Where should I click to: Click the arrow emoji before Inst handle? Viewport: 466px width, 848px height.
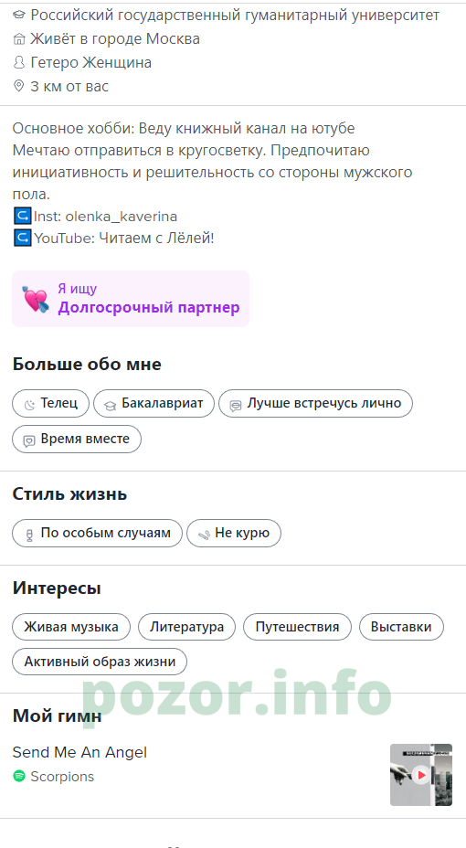coord(22,217)
